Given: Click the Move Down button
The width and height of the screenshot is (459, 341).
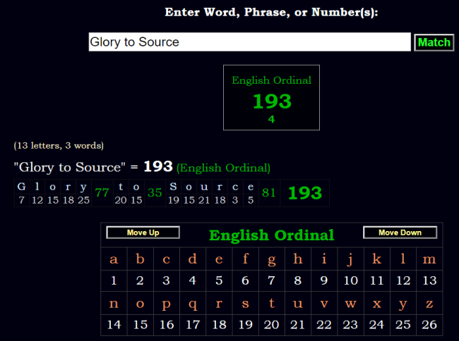Looking at the screenshot, I should point(400,232).
